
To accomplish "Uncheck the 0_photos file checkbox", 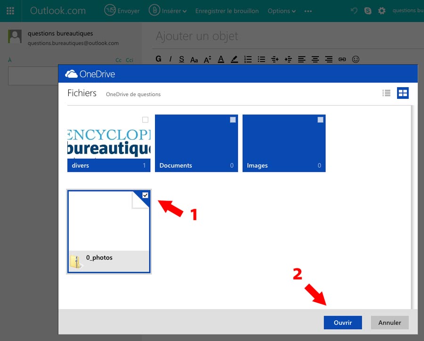I will 145,195.
